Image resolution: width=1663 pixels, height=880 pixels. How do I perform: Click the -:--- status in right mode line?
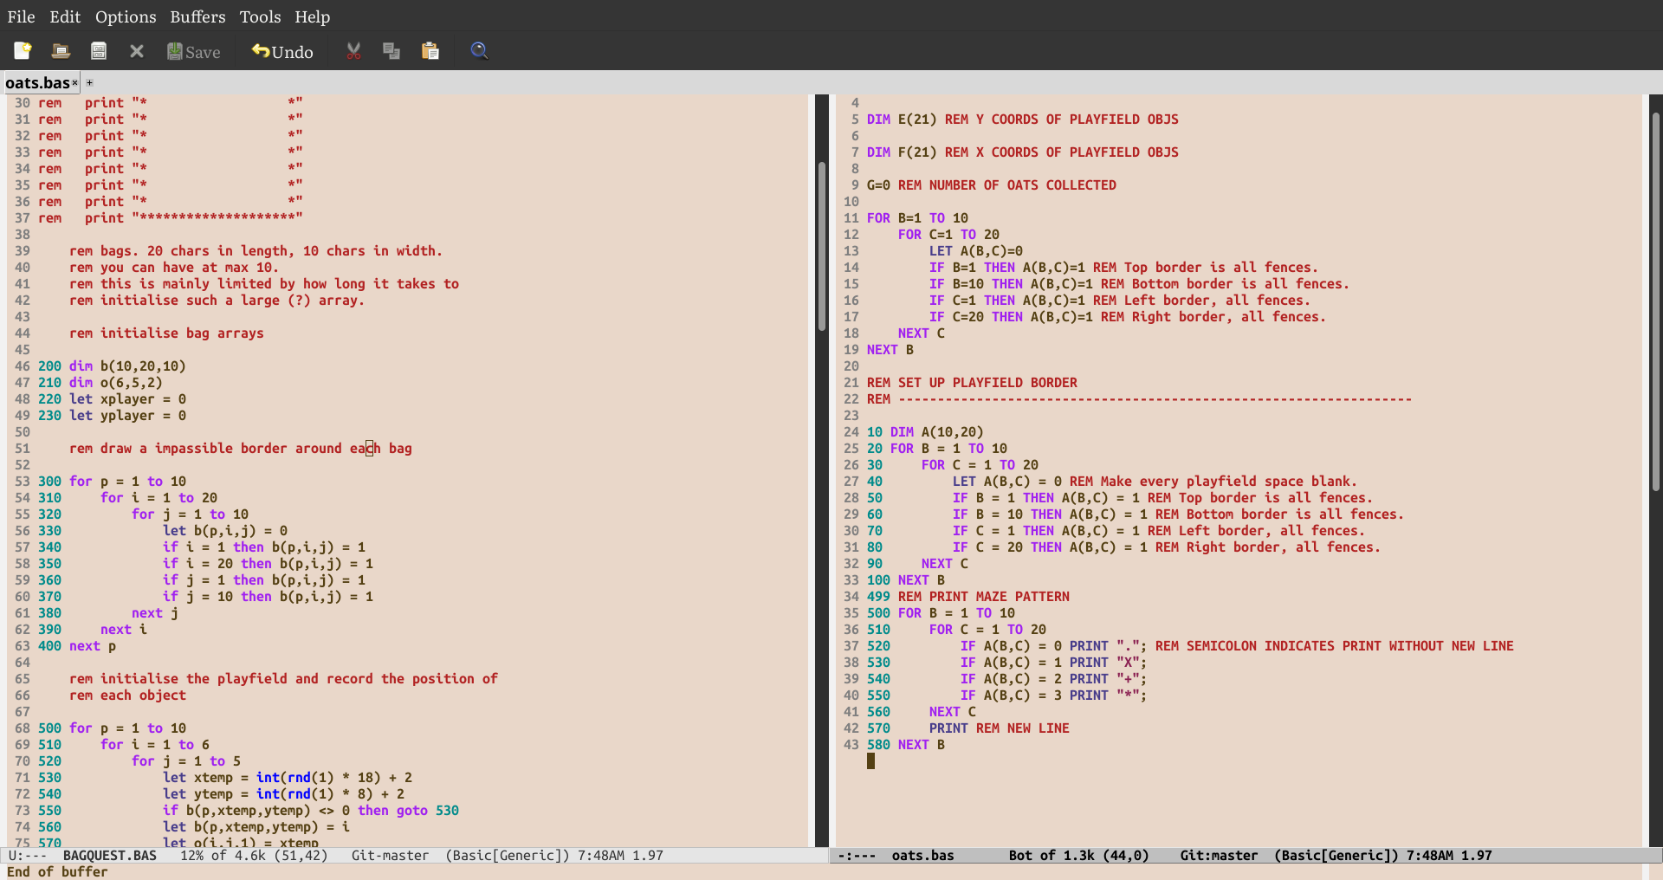coord(856,856)
